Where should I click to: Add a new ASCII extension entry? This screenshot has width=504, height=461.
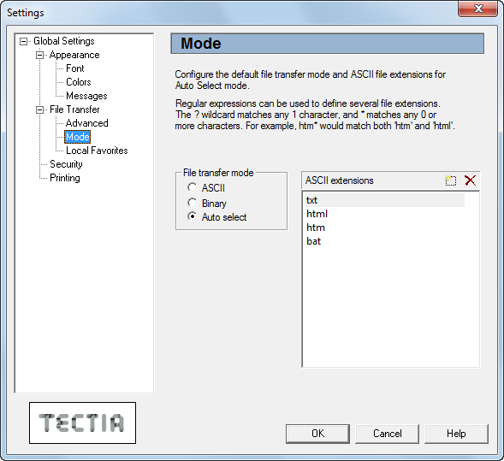[x=450, y=180]
